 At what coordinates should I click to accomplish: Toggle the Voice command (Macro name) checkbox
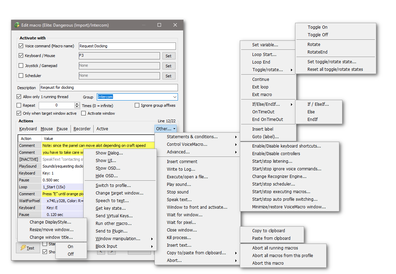[x=21, y=46]
